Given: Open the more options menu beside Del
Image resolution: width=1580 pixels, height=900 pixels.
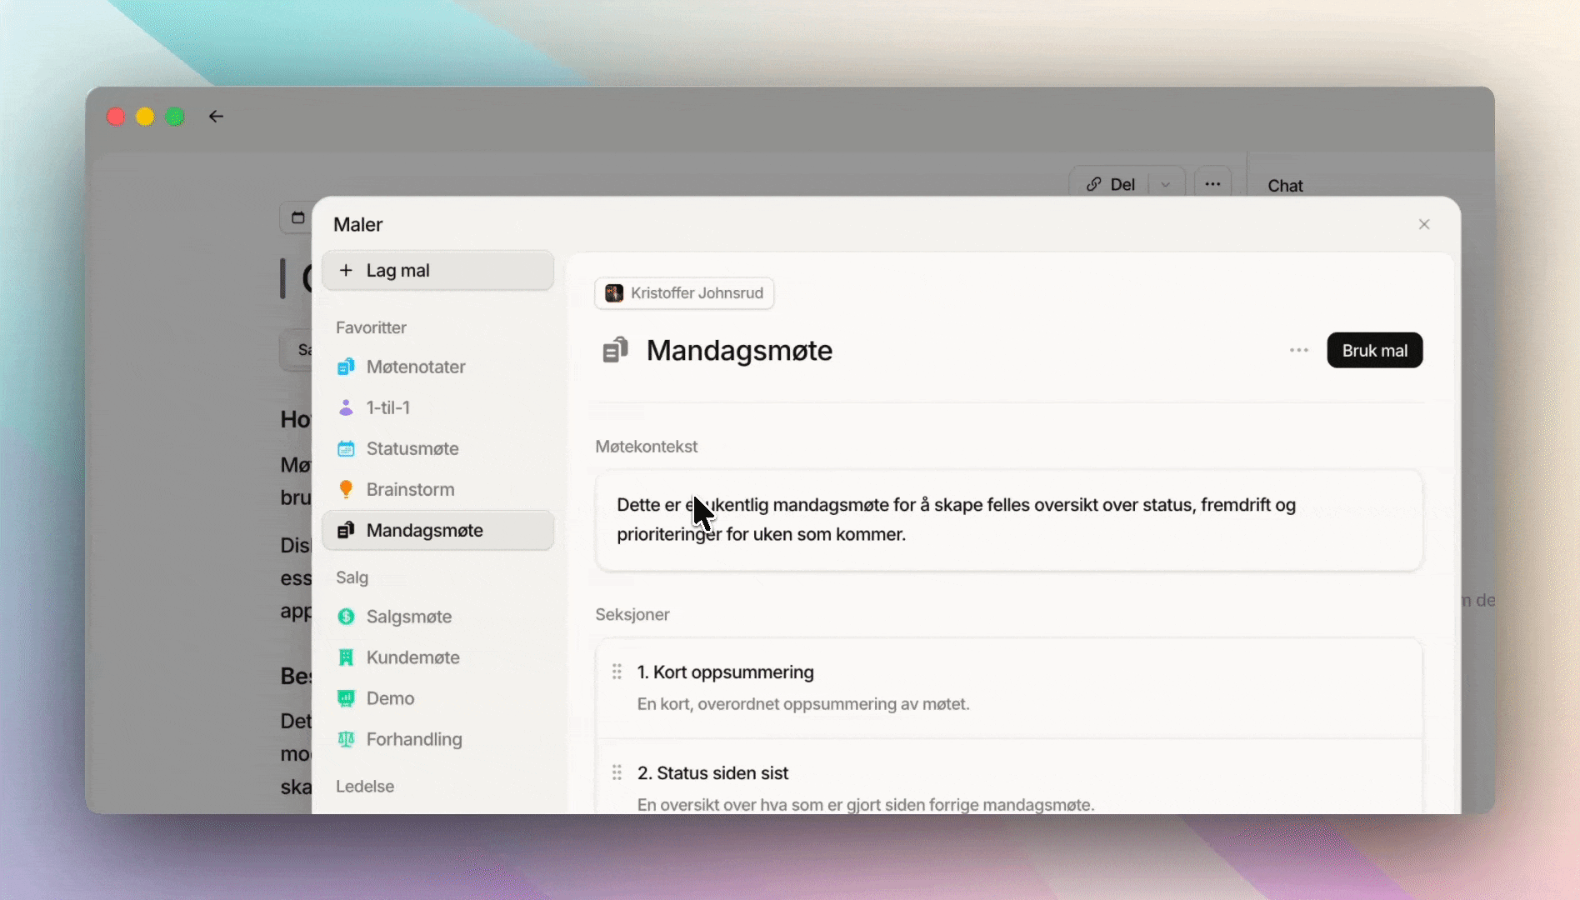Looking at the screenshot, I should [1212, 184].
